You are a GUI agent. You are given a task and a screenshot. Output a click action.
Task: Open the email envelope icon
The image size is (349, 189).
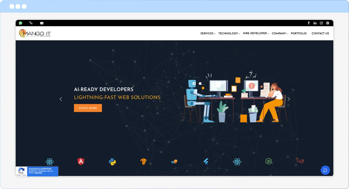(x=42, y=23)
